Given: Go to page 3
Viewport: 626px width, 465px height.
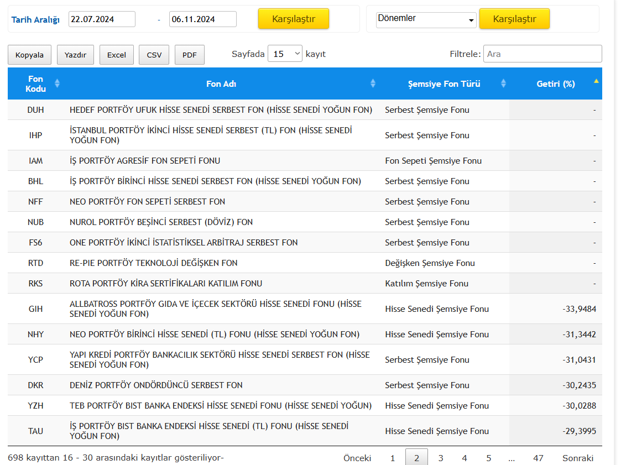Looking at the screenshot, I should (x=441, y=458).
